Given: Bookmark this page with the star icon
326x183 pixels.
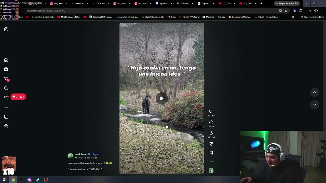Looking at the screenshot, I should (x=286, y=11).
